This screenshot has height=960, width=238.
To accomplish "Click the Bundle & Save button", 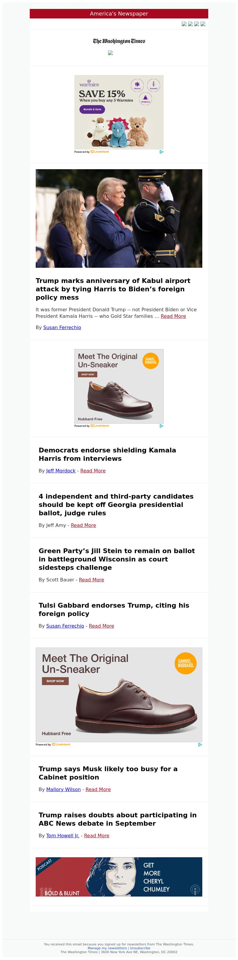I will tap(92, 110).
